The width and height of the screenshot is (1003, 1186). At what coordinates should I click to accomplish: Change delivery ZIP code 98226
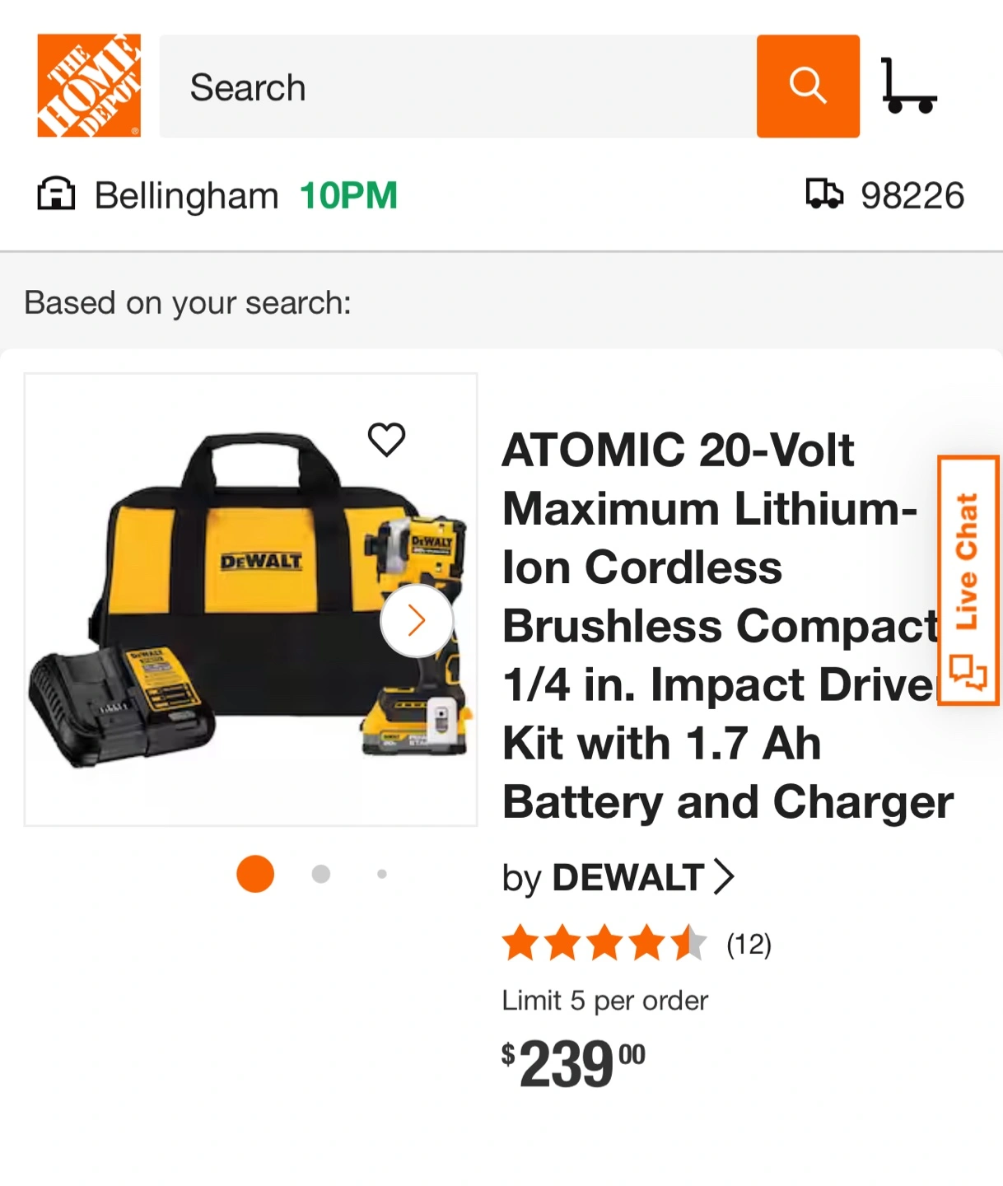click(x=912, y=195)
